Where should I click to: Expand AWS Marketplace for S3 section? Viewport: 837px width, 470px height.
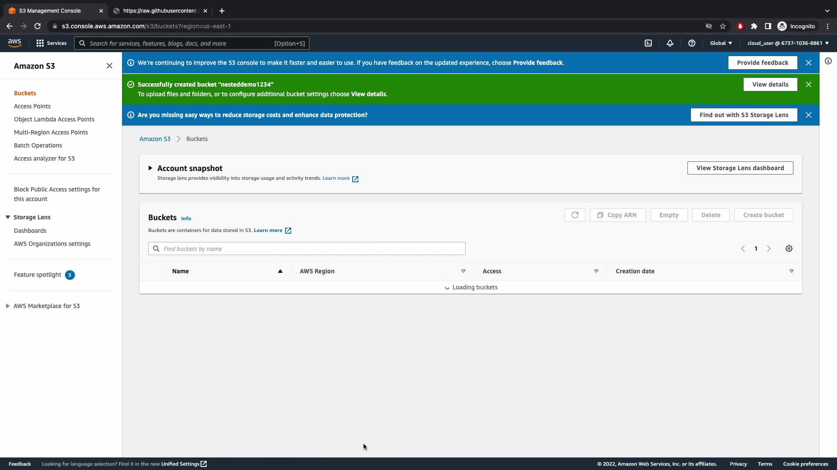(x=8, y=306)
